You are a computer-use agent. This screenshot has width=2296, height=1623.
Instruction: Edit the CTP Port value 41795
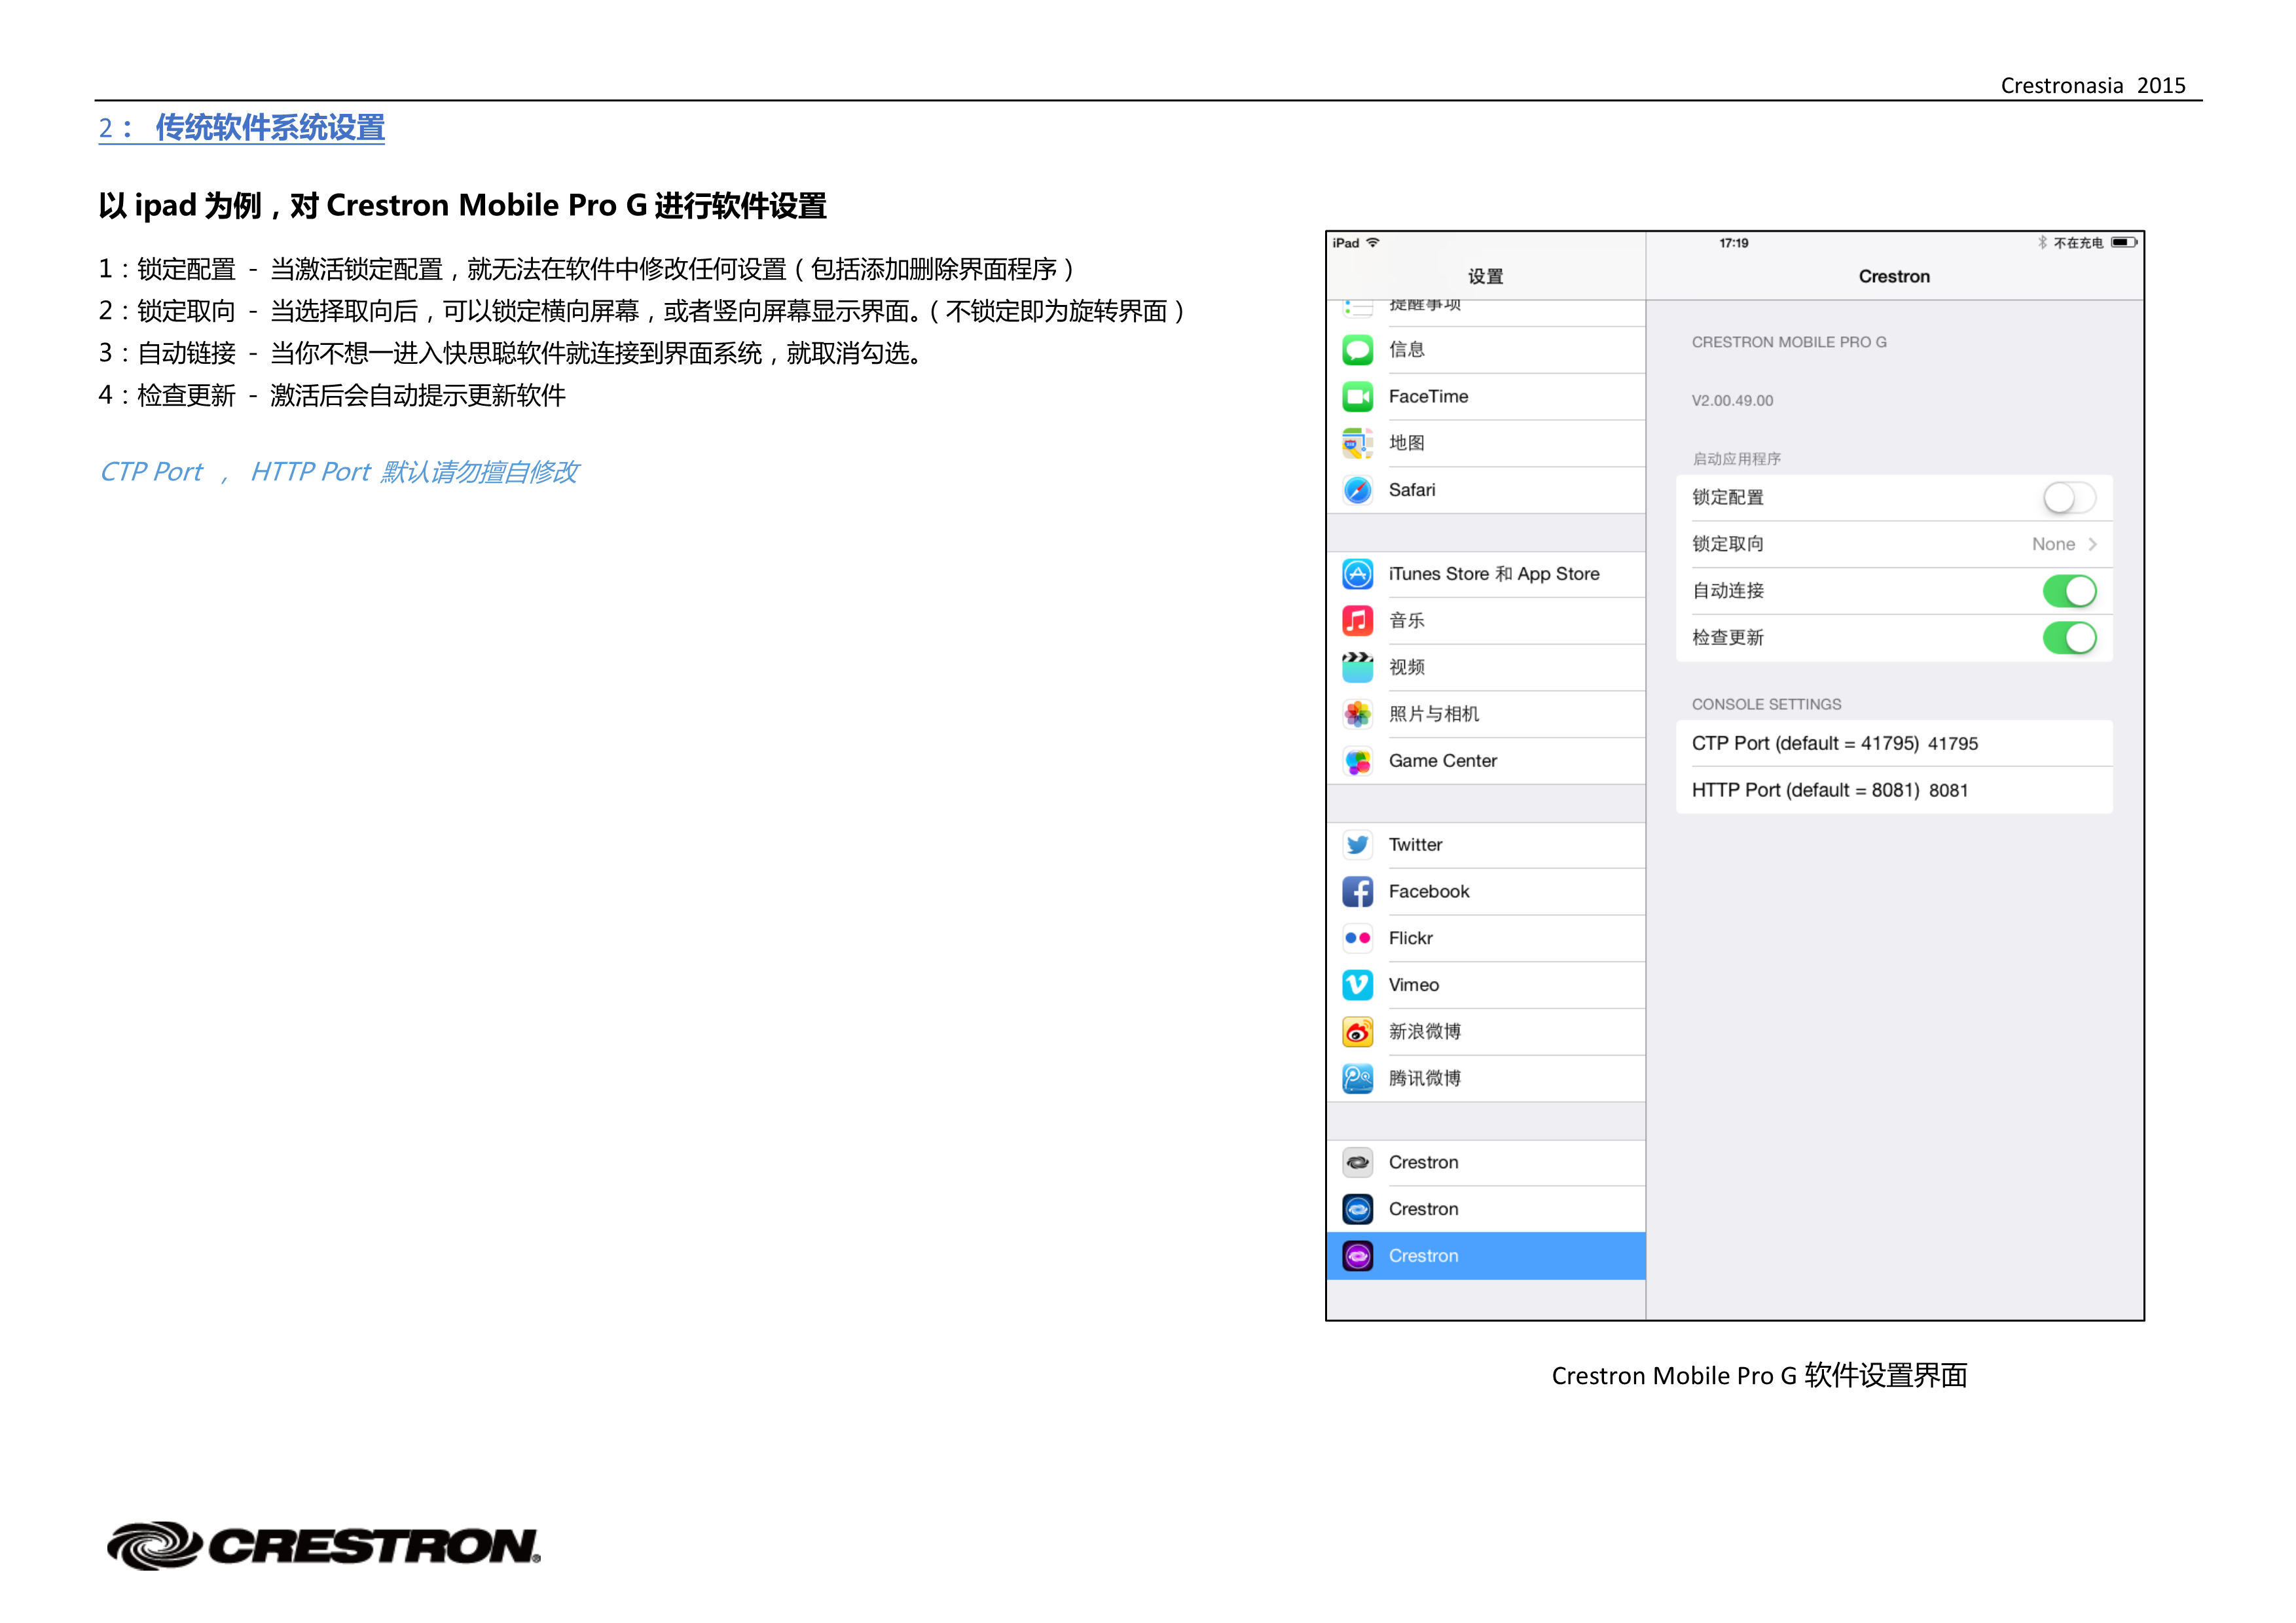pyautogui.click(x=1952, y=743)
